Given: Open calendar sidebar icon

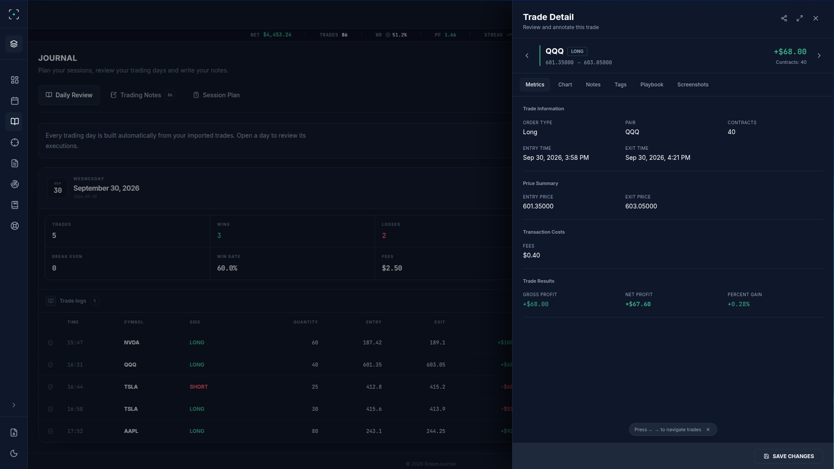Looking at the screenshot, I should [x=15, y=101].
